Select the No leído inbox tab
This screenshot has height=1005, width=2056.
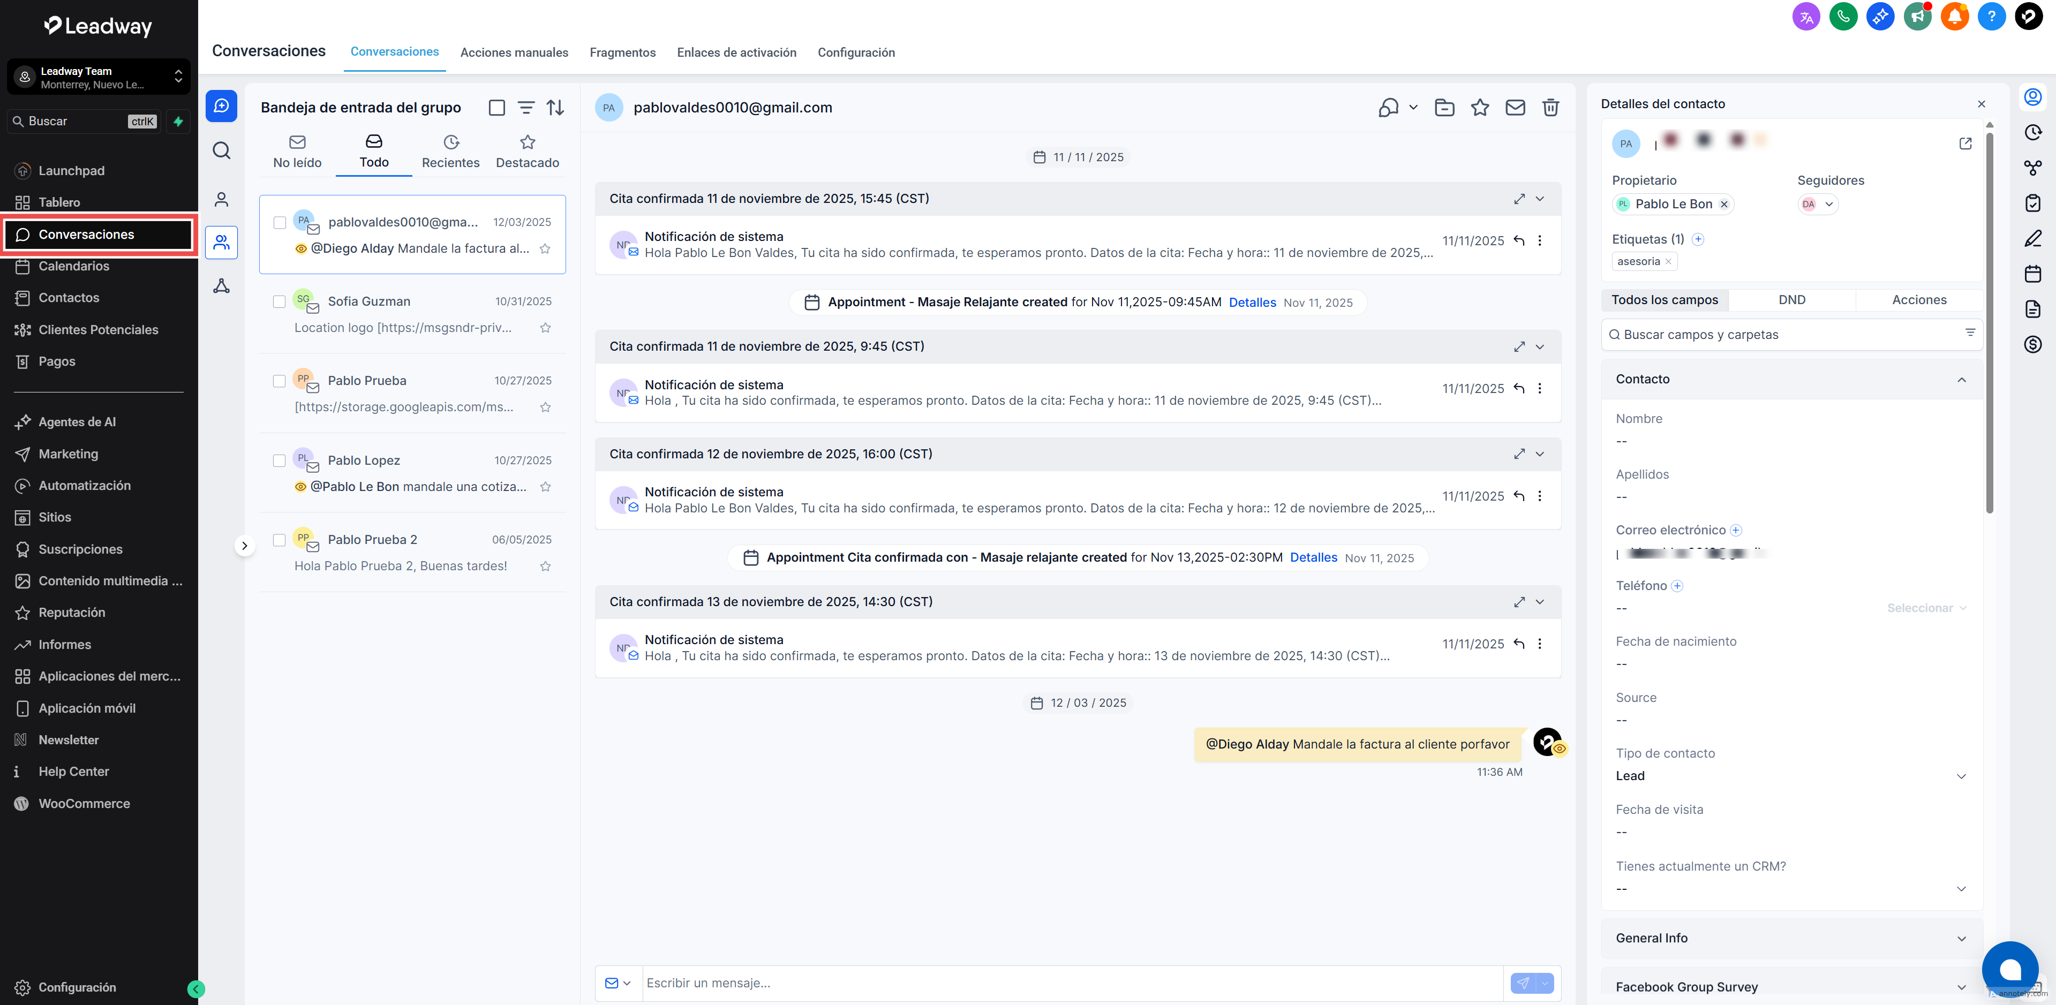[x=297, y=152]
